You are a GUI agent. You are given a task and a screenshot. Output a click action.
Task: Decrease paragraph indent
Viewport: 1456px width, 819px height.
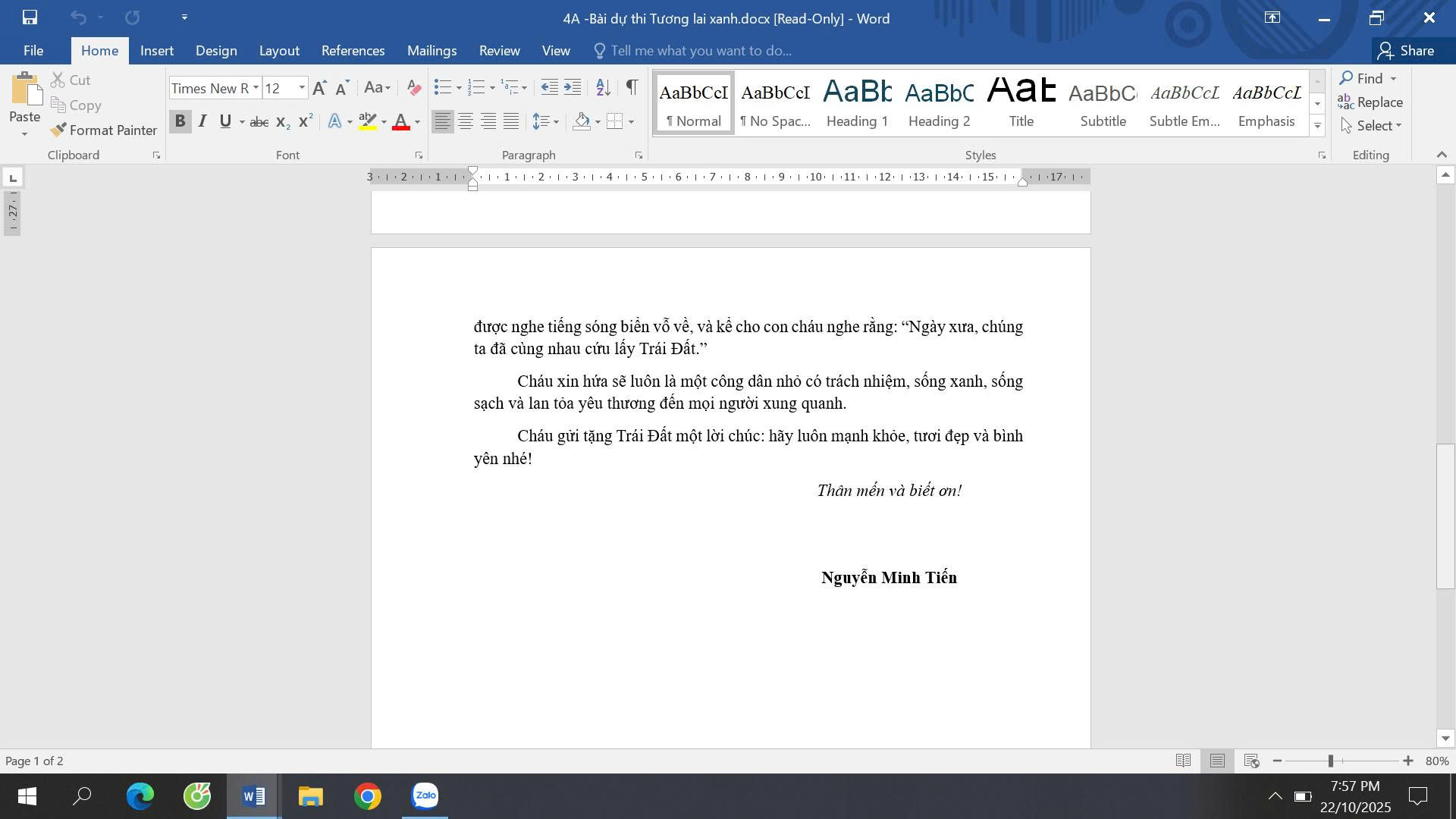[x=549, y=88]
